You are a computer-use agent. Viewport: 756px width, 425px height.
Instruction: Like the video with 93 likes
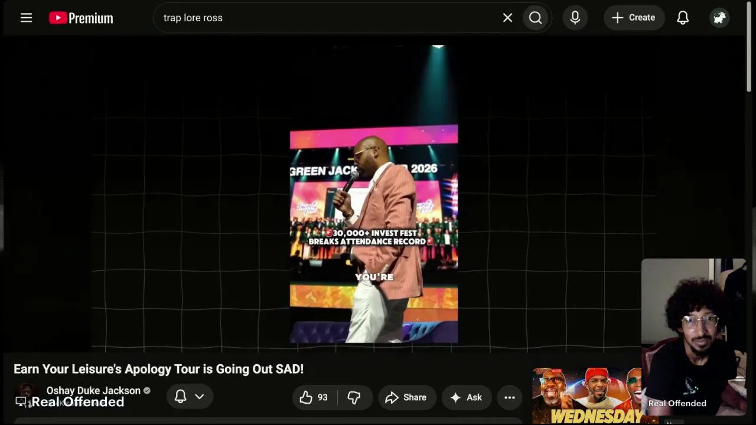314,397
